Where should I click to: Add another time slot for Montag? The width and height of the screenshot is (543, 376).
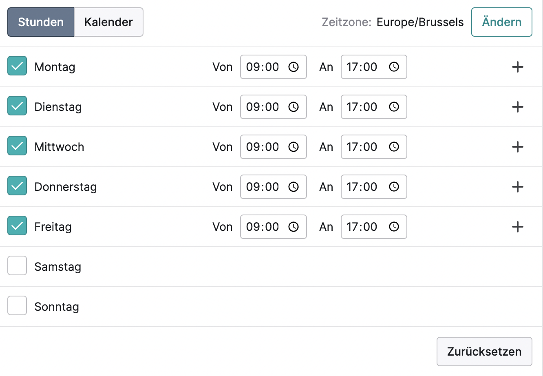tap(517, 67)
